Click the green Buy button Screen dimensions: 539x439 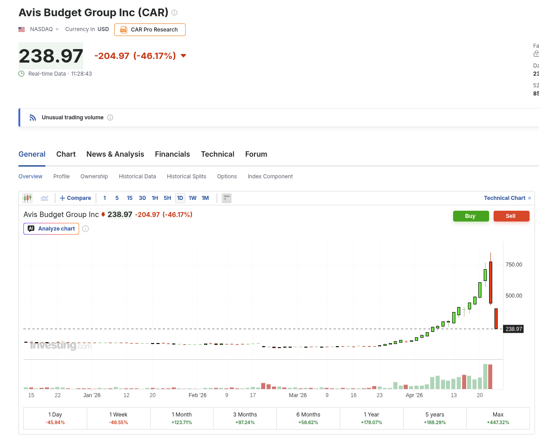click(471, 216)
